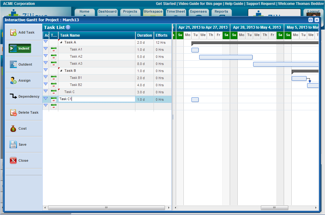
Task: Collapse the Task B group
Action: (61, 71)
